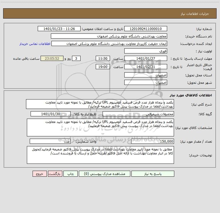Click price validity date 1401/02/31
The width and height of the screenshot is (220, 213).
[146, 67]
